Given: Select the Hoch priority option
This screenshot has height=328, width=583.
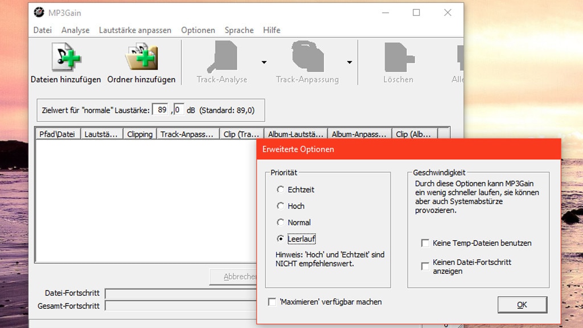Looking at the screenshot, I should click(x=280, y=206).
